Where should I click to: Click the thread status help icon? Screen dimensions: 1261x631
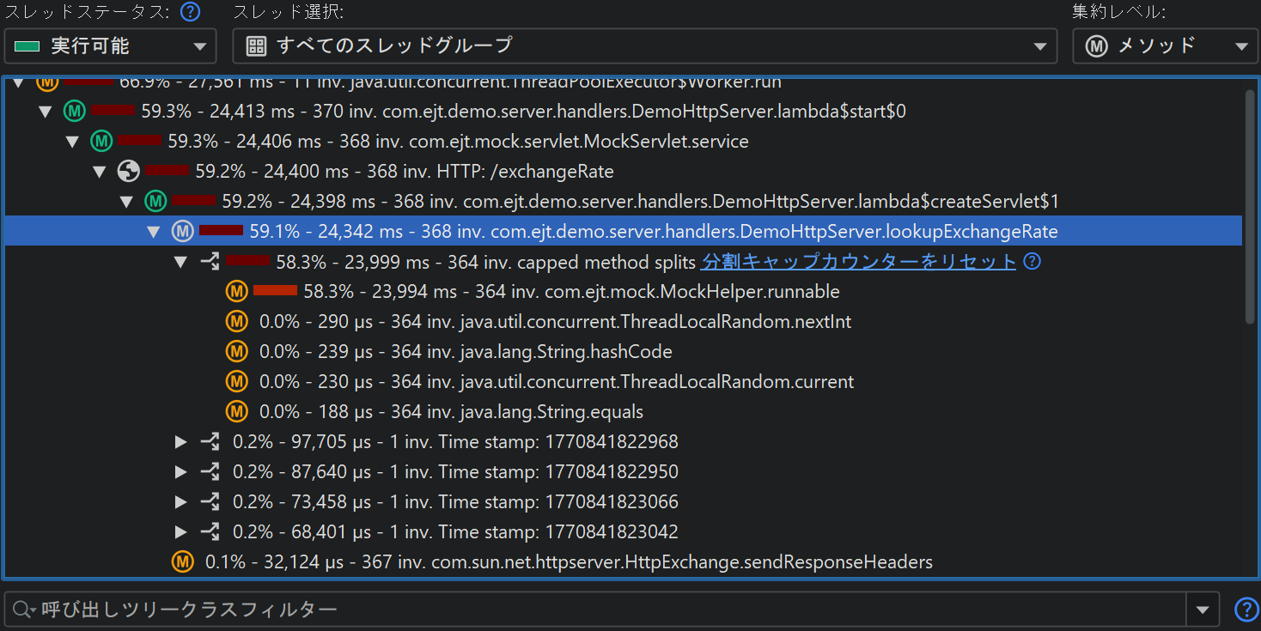tap(190, 12)
